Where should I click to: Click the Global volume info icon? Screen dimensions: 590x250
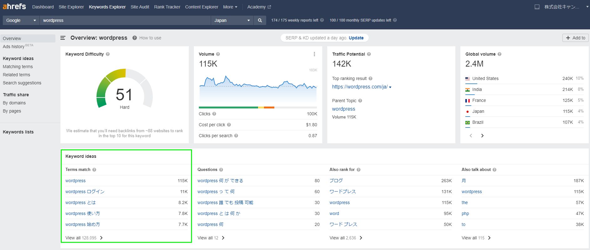pyautogui.click(x=499, y=54)
